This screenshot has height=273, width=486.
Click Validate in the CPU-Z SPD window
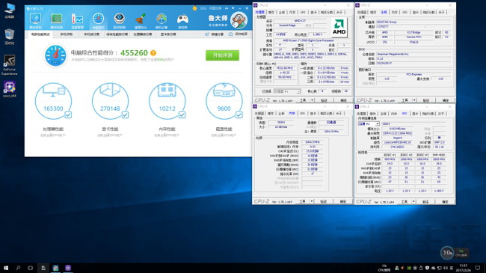pyautogui.click(x=425, y=201)
